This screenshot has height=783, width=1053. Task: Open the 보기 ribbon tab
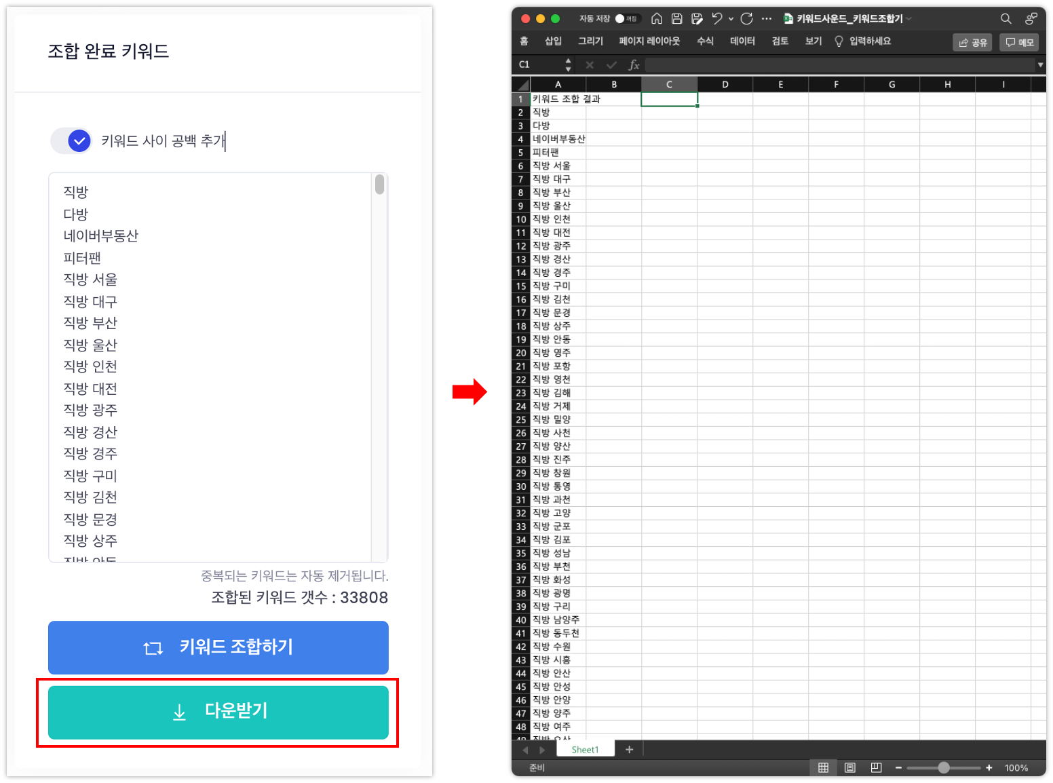813,41
